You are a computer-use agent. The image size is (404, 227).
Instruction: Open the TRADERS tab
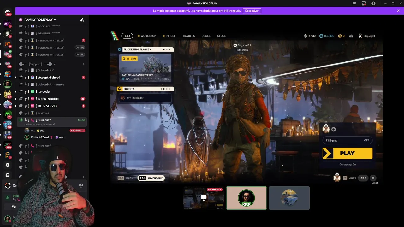188,36
